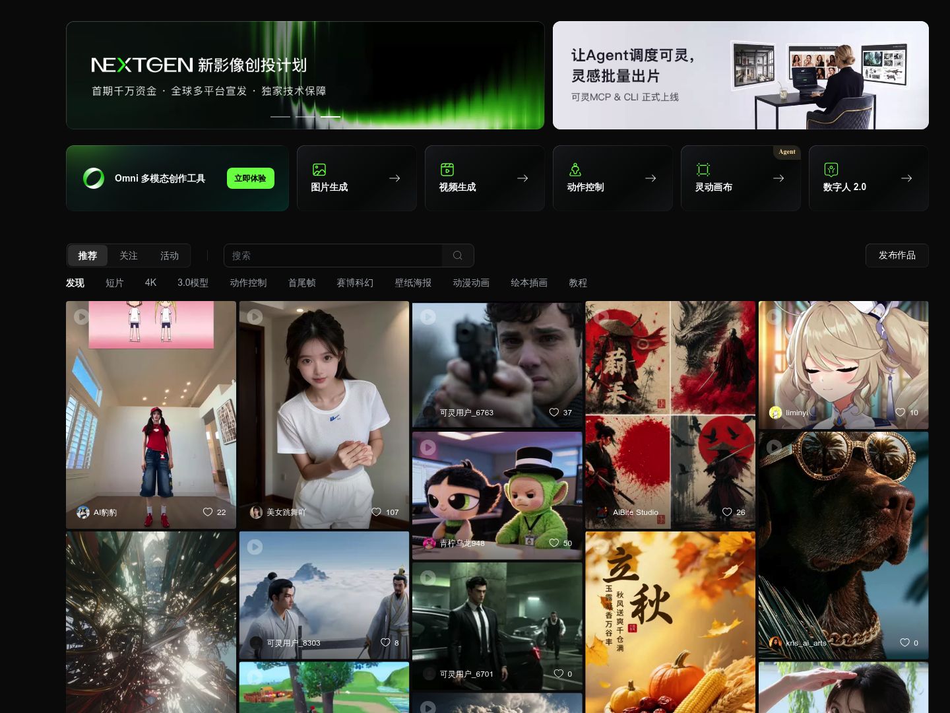Select the 3.0模型 category filter
The height and width of the screenshot is (713, 950).
coord(193,283)
